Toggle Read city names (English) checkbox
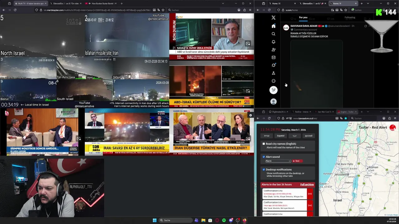399x224 pixels. click(264, 144)
